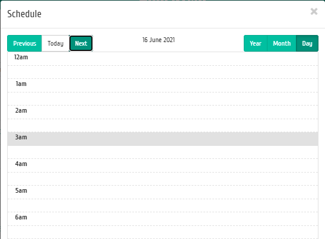The image size is (325, 239).
Task: Click the 1:30am half-hour slot
Action: 162,99
